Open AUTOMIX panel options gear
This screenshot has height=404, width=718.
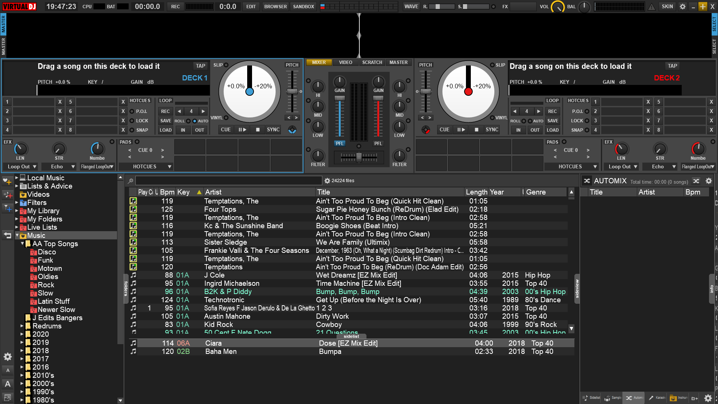[x=709, y=181]
